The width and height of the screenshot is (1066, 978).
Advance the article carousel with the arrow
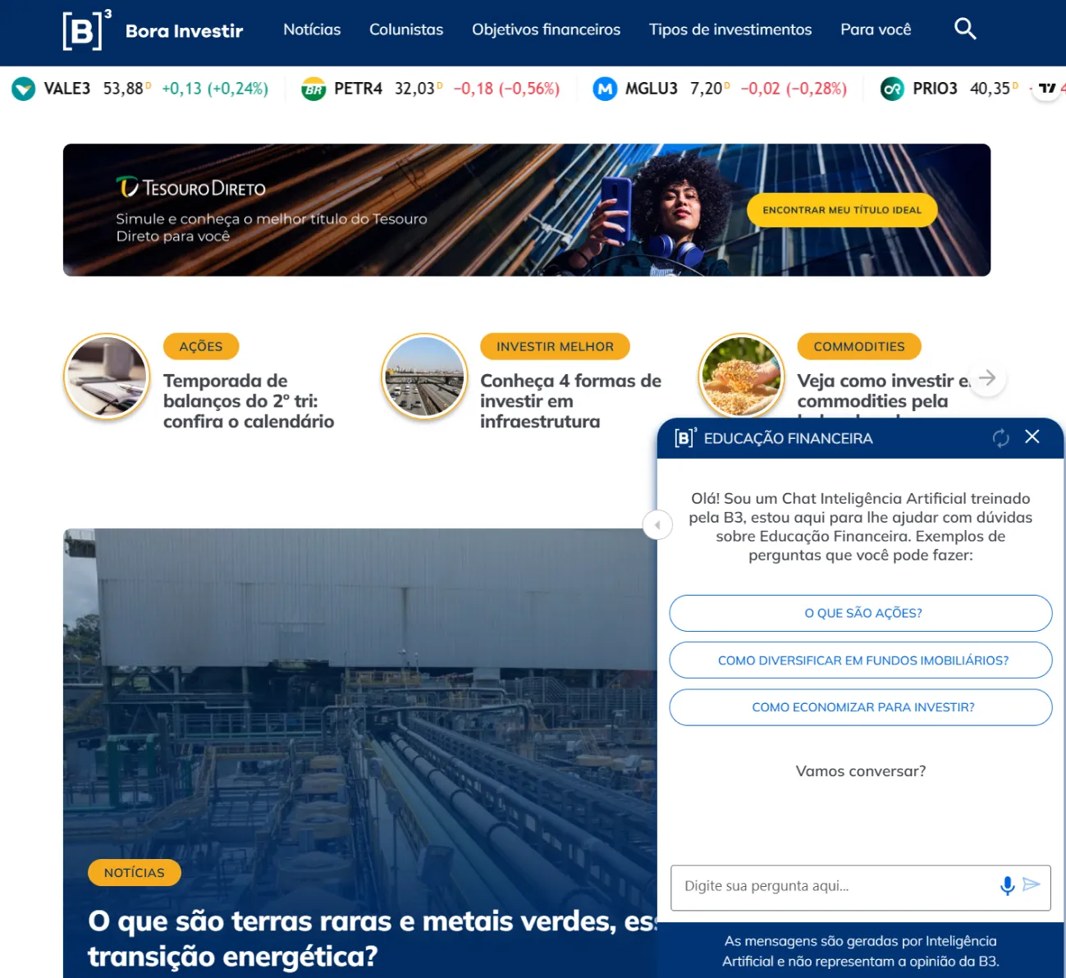tap(987, 377)
